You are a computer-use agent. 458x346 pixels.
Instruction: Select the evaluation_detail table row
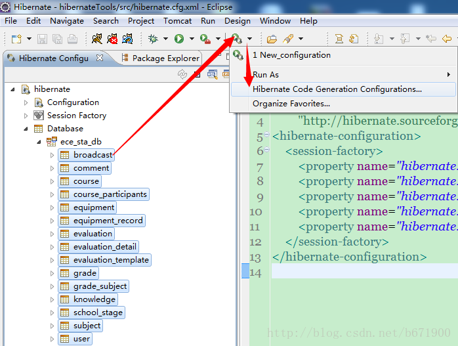[98, 247]
